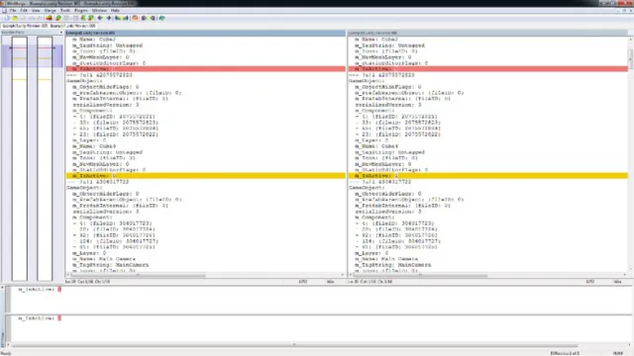Click the New document toolbar icon
Image resolution: width=634 pixels, height=356 pixels.
[x=7, y=18]
